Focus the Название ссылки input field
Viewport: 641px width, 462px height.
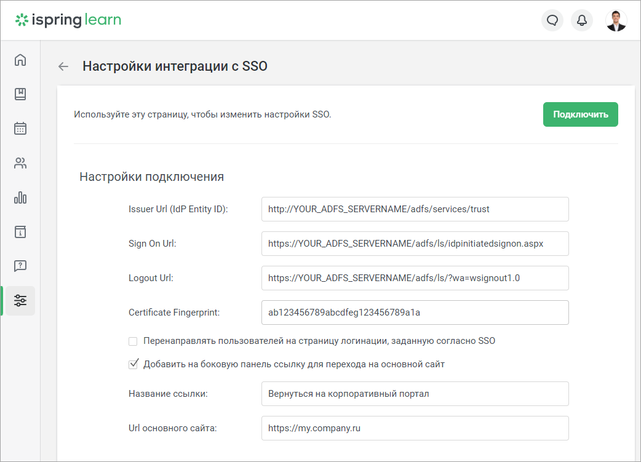pyautogui.click(x=415, y=394)
